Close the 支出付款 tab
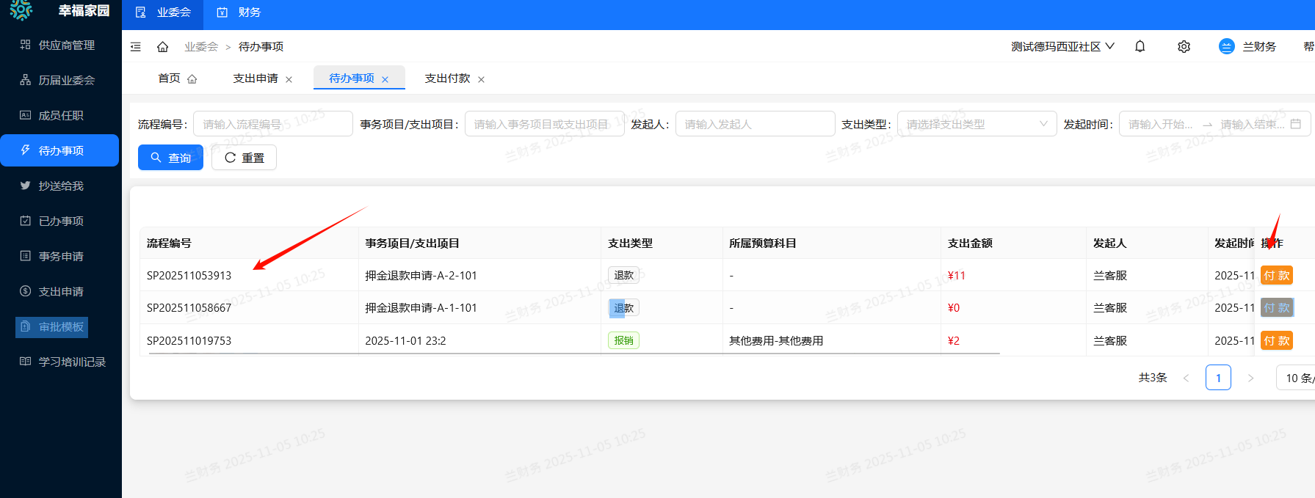This screenshot has height=498, width=1315. 481,79
